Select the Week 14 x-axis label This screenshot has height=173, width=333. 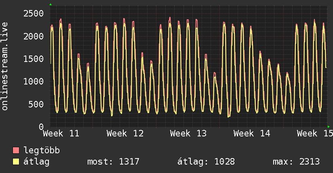pos(252,134)
